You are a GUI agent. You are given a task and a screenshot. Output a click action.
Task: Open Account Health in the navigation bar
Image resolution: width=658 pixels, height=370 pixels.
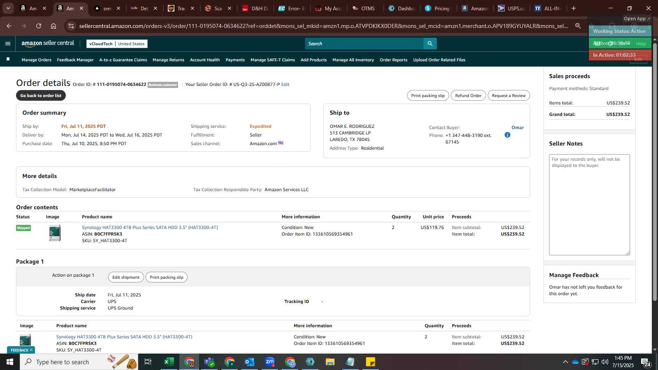coord(205,60)
